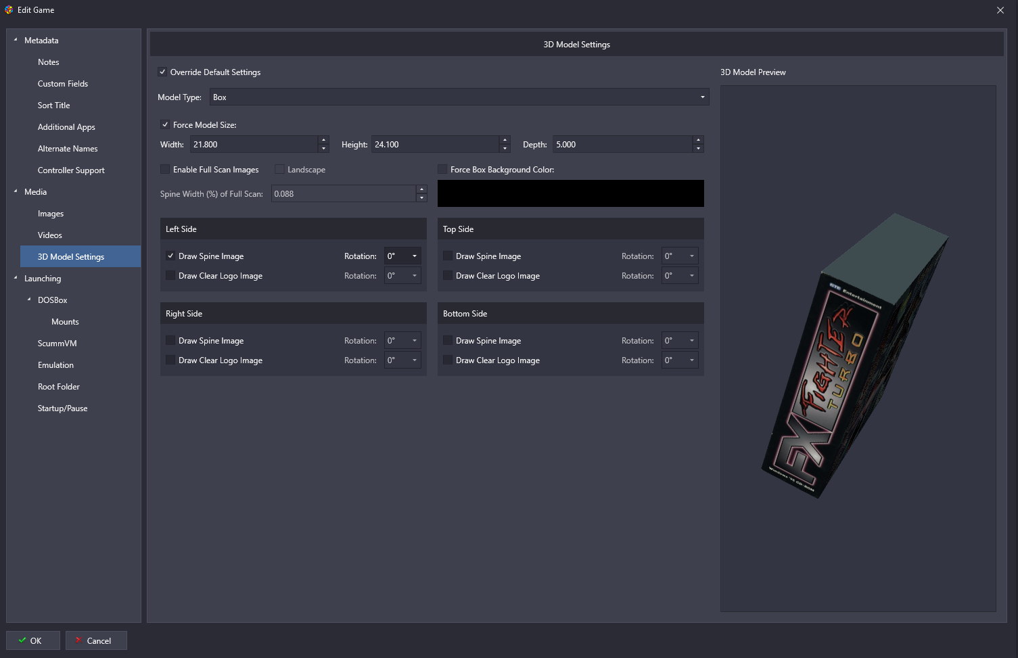Viewport: 1018px width, 658px height.
Task: Select Additional Apps in sidebar
Action: (66, 126)
